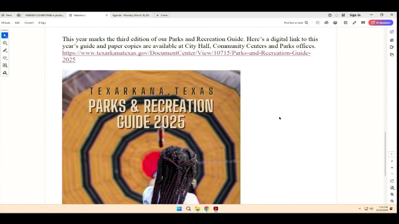Choose the freehand Draw tool

pyautogui.click(x=5, y=58)
